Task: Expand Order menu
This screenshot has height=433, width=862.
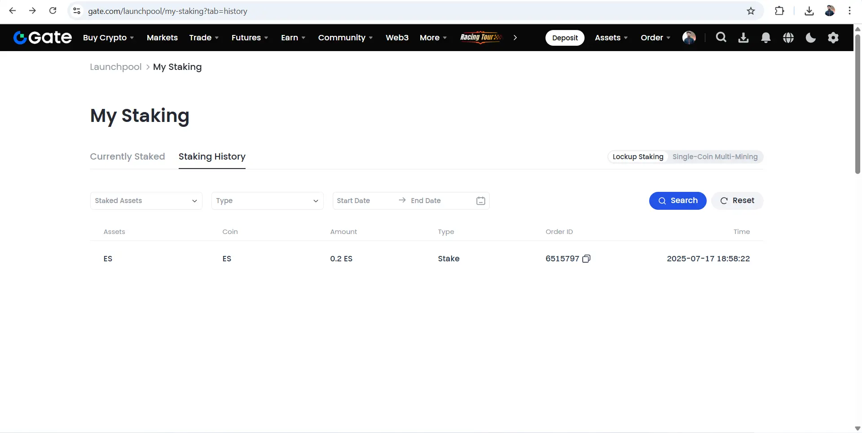Action: pyautogui.click(x=655, y=38)
